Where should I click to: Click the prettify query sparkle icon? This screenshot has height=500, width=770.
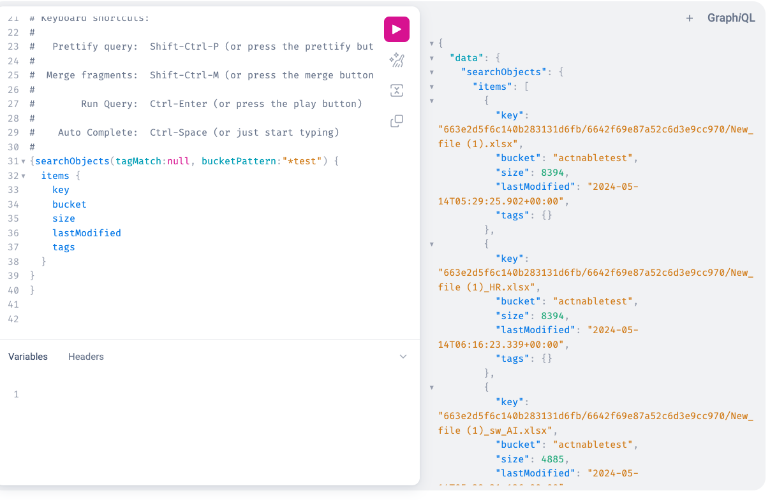[x=396, y=61]
